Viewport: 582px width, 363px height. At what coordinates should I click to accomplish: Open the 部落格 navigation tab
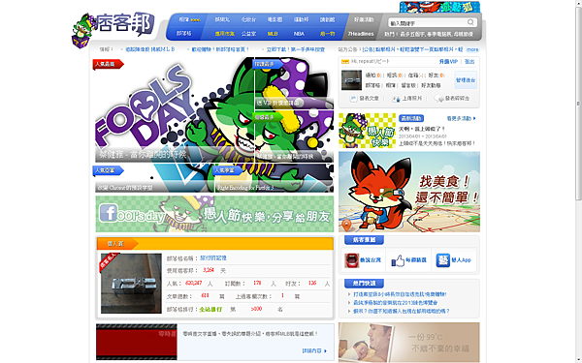pyautogui.click(x=183, y=33)
